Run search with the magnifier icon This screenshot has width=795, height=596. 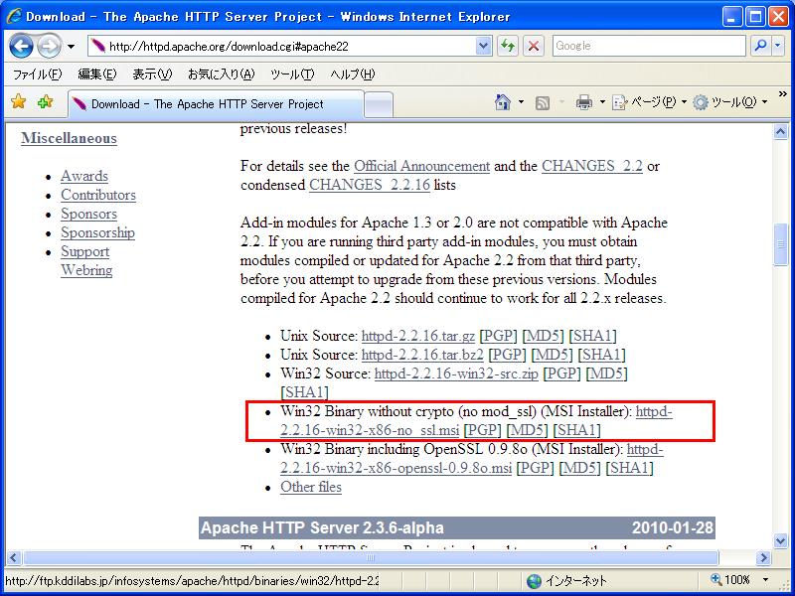(x=760, y=46)
